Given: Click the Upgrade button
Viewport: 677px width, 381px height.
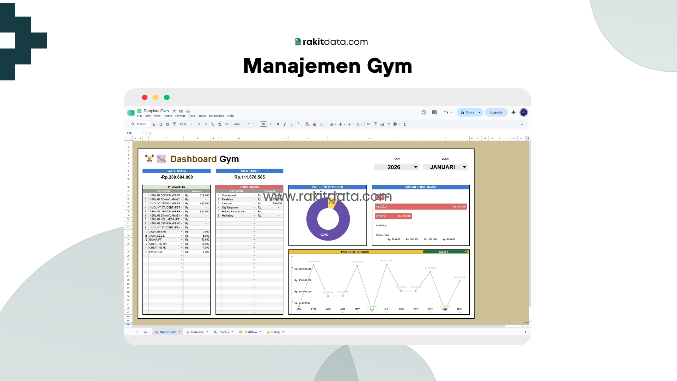Looking at the screenshot, I should (x=496, y=113).
